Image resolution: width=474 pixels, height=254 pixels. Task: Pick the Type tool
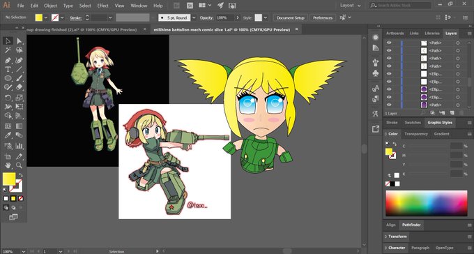coord(8,69)
